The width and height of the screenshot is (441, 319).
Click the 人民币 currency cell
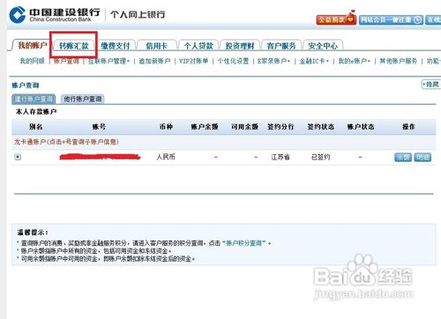166,157
